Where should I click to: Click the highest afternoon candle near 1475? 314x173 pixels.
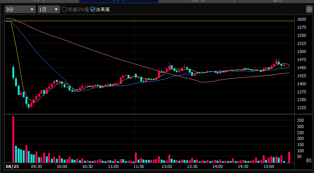click(x=276, y=62)
